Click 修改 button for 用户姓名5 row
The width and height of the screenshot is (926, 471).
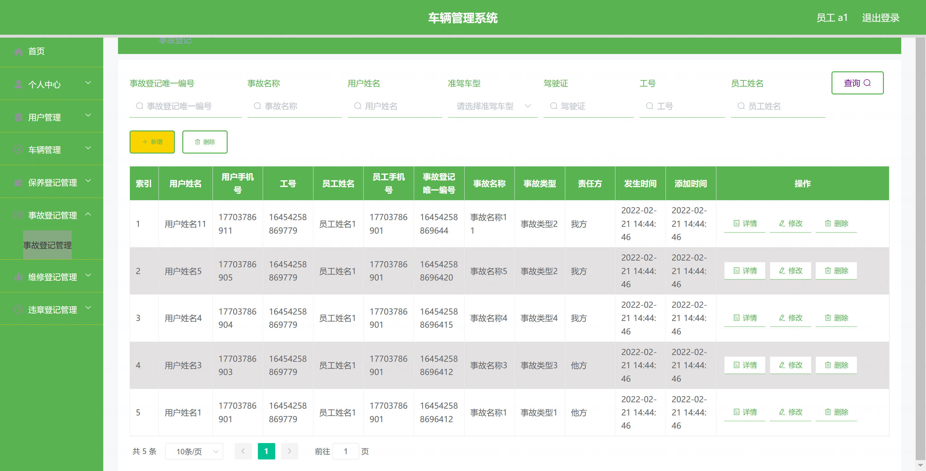click(791, 271)
